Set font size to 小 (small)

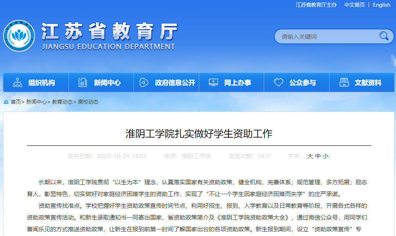click(326, 156)
